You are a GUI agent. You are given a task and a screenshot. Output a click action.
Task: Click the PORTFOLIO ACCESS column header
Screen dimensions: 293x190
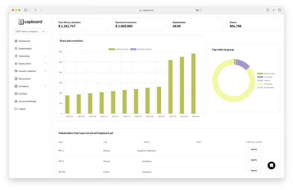(x=254, y=142)
